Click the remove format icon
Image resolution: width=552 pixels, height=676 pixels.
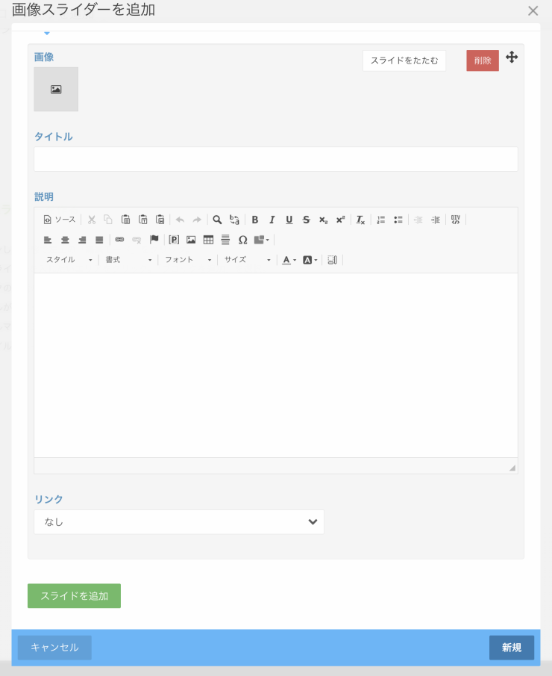click(x=360, y=220)
